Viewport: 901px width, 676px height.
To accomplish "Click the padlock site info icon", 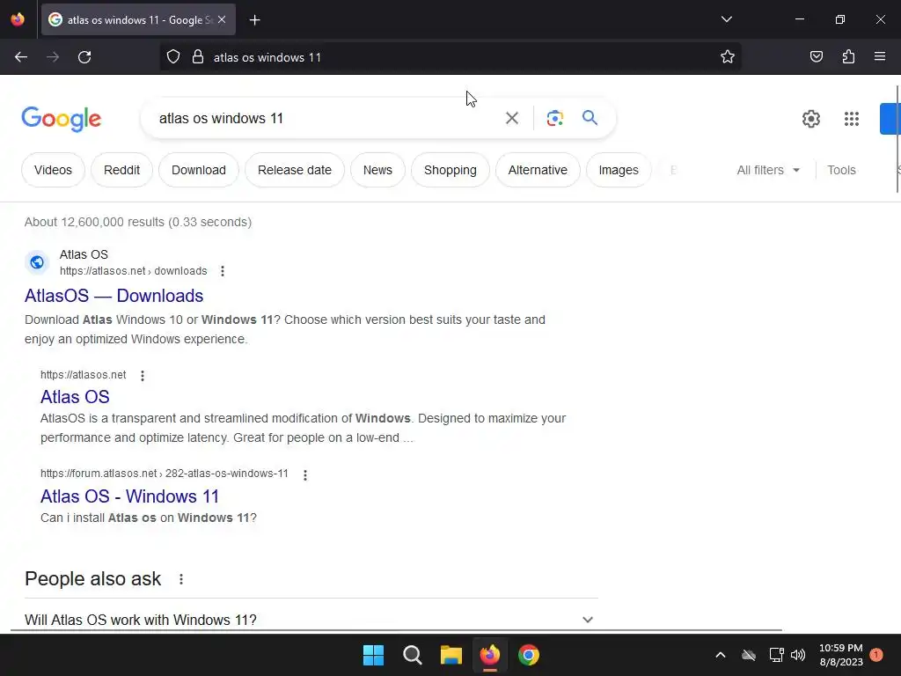I will (198, 57).
